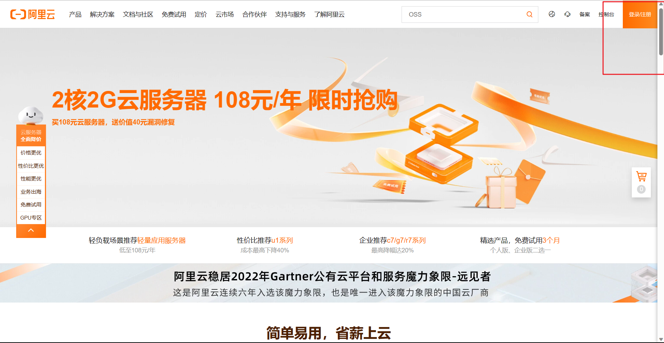The height and width of the screenshot is (343, 664).
Task: Click the 备案 link
Action: [x=585, y=15]
